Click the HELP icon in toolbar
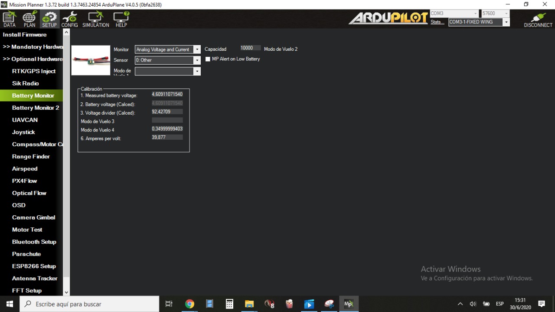This screenshot has height=312, width=555. point(121,20)
